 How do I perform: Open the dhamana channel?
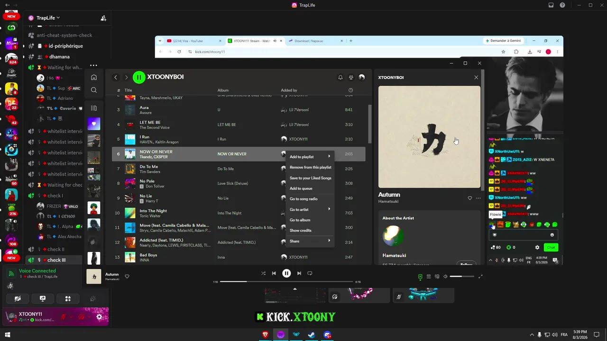pos(59,57)
